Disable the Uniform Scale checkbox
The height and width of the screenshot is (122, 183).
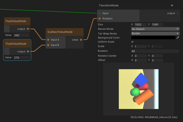132,42
